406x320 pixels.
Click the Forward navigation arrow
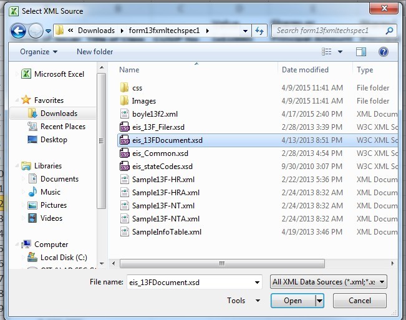tap(36, 31)
